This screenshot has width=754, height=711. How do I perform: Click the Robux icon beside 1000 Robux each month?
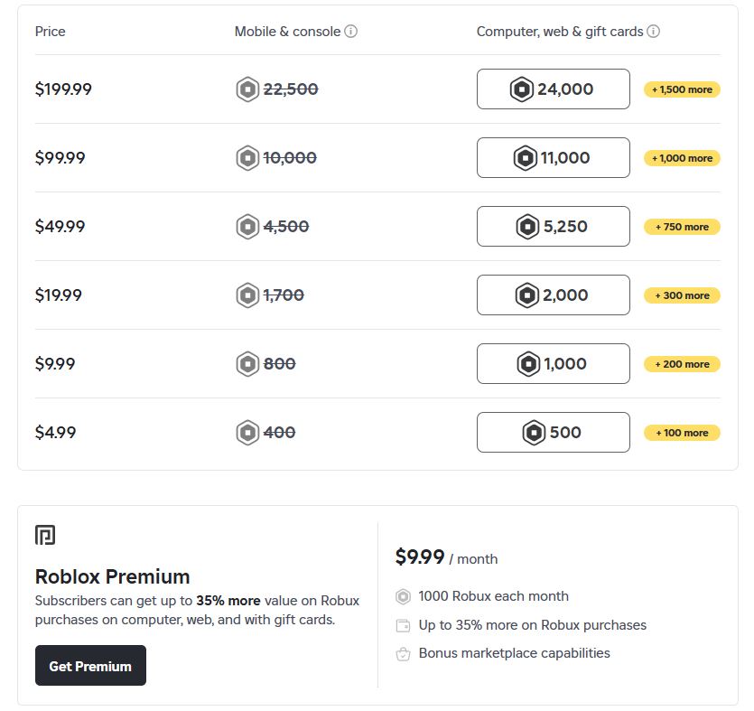click(x=403, y=596)
